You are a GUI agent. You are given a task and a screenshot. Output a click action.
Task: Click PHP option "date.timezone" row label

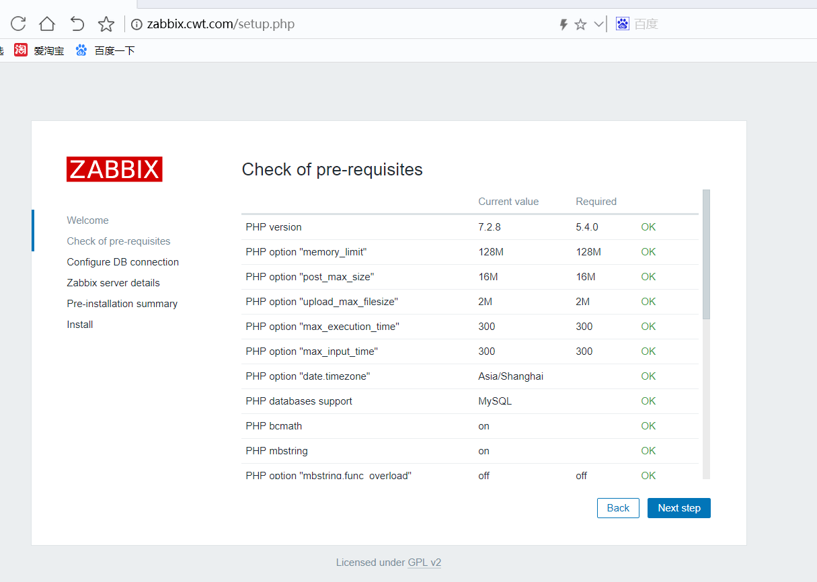pos(308,376)
